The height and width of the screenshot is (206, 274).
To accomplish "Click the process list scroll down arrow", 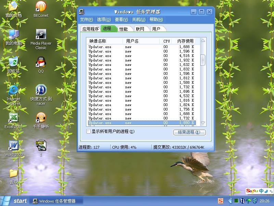I will coord(203,123).
